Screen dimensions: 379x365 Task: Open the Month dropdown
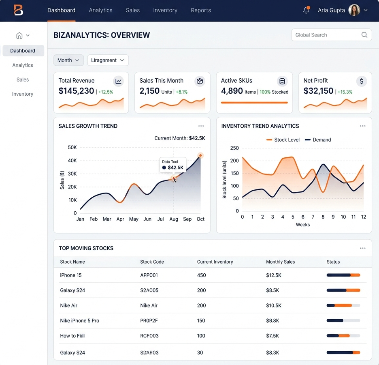point(68,60)
